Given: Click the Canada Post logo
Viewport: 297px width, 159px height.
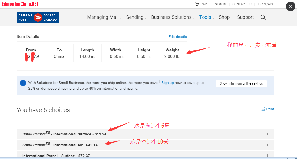Looking at the screenshot, I should (x=38, y=17).
